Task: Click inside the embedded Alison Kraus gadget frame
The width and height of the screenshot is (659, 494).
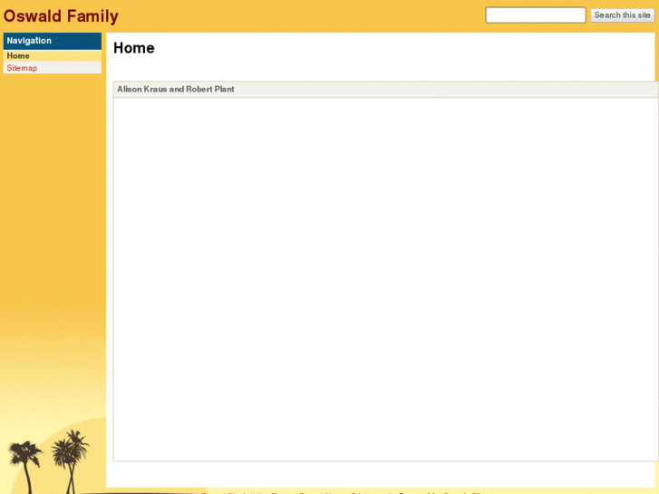Action: click(385, 279)
